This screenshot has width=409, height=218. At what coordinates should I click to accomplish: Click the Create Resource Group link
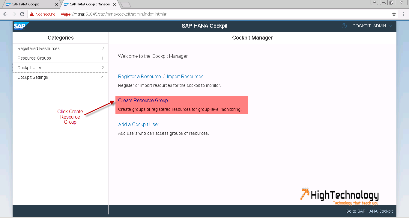point(143,100)
